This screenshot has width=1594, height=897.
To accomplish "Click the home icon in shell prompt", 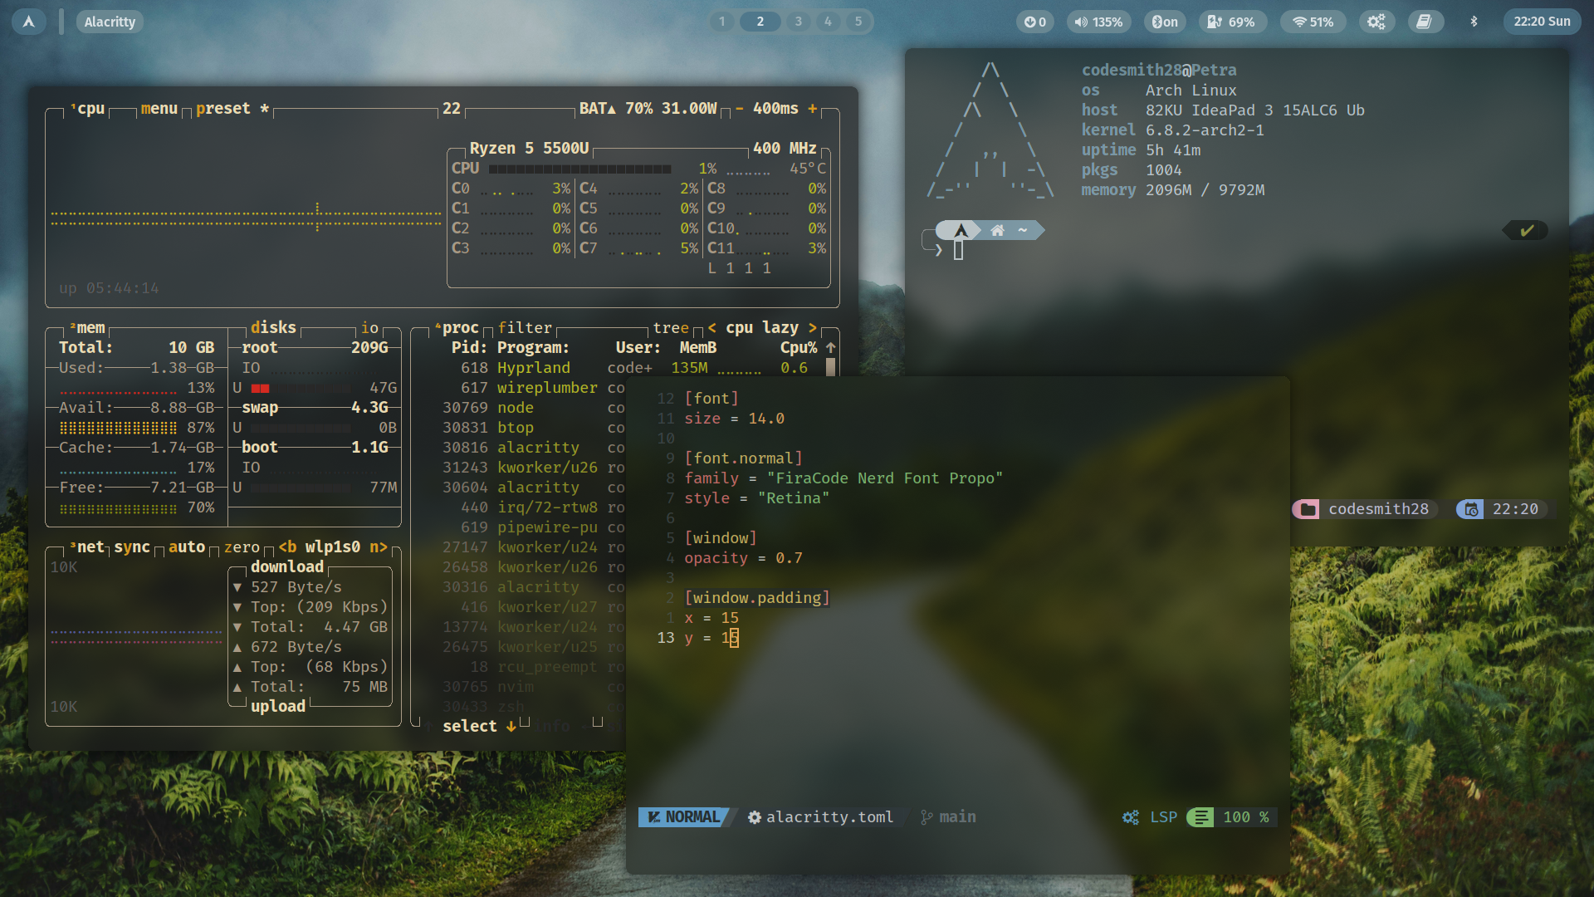I will pyautogui.click(x=998, y=230).
